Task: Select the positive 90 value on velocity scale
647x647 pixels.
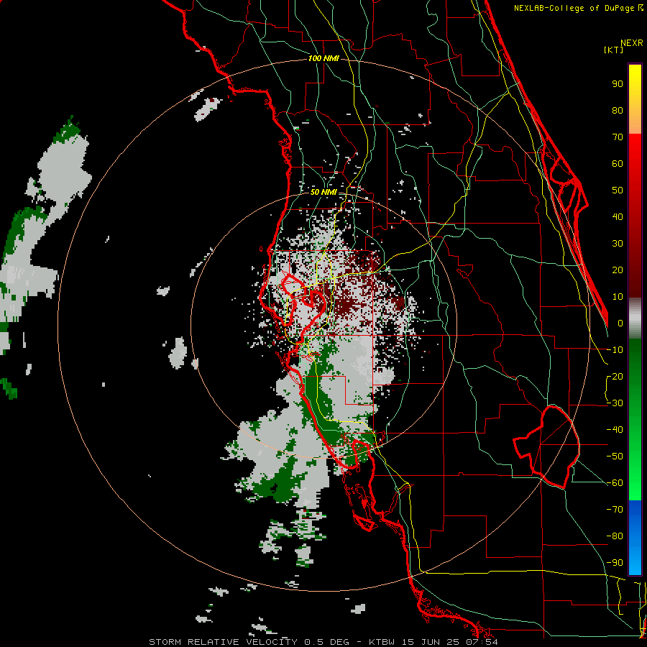Action: click(618, 84)
